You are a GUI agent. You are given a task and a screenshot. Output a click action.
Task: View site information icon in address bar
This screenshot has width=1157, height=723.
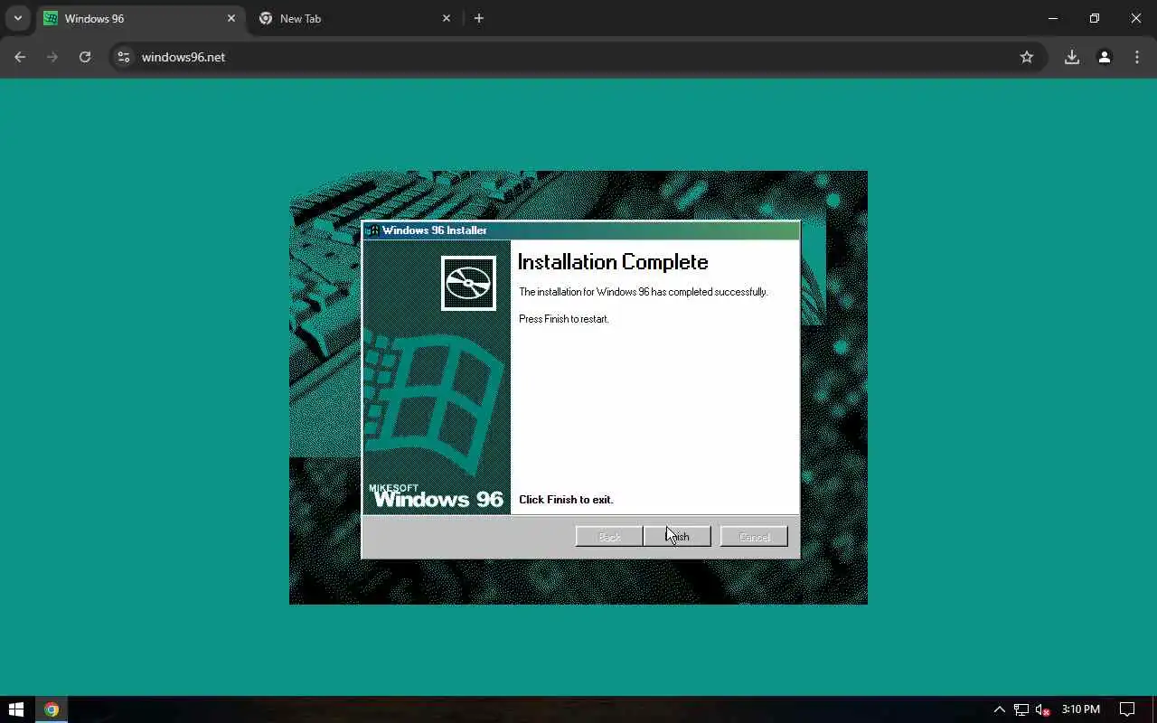pyautogui.click(x=124, y=57)
